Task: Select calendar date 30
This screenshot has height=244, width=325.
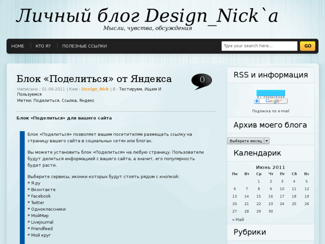Action: point(271,211)
